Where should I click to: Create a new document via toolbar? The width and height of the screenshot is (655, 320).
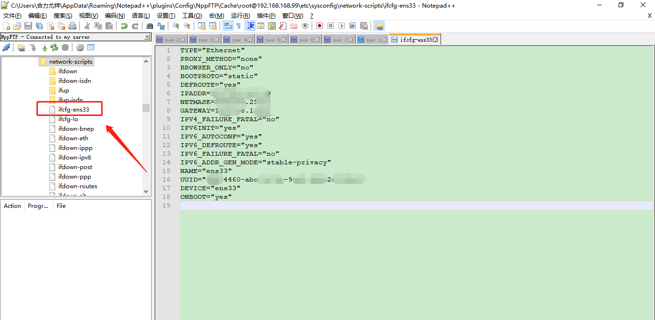pyautogui.click(x=7, y=26)
